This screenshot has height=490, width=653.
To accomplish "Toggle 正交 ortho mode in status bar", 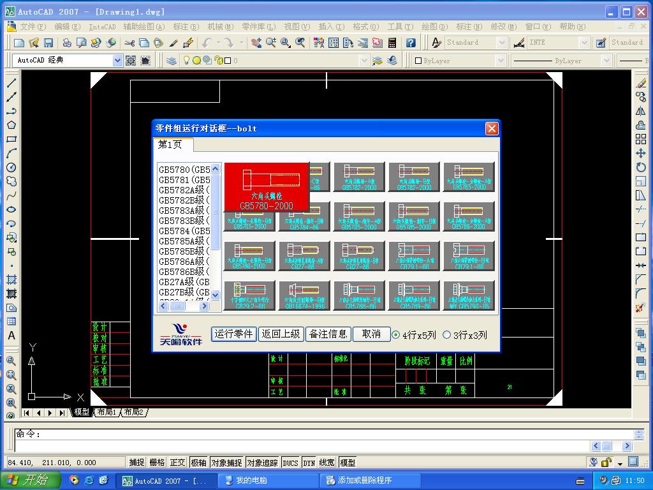I will [x=177, y=463].
